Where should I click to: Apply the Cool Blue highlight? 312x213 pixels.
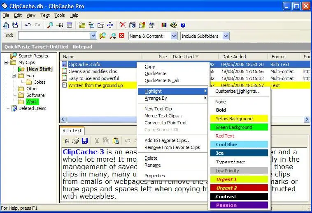coord(239,144)
